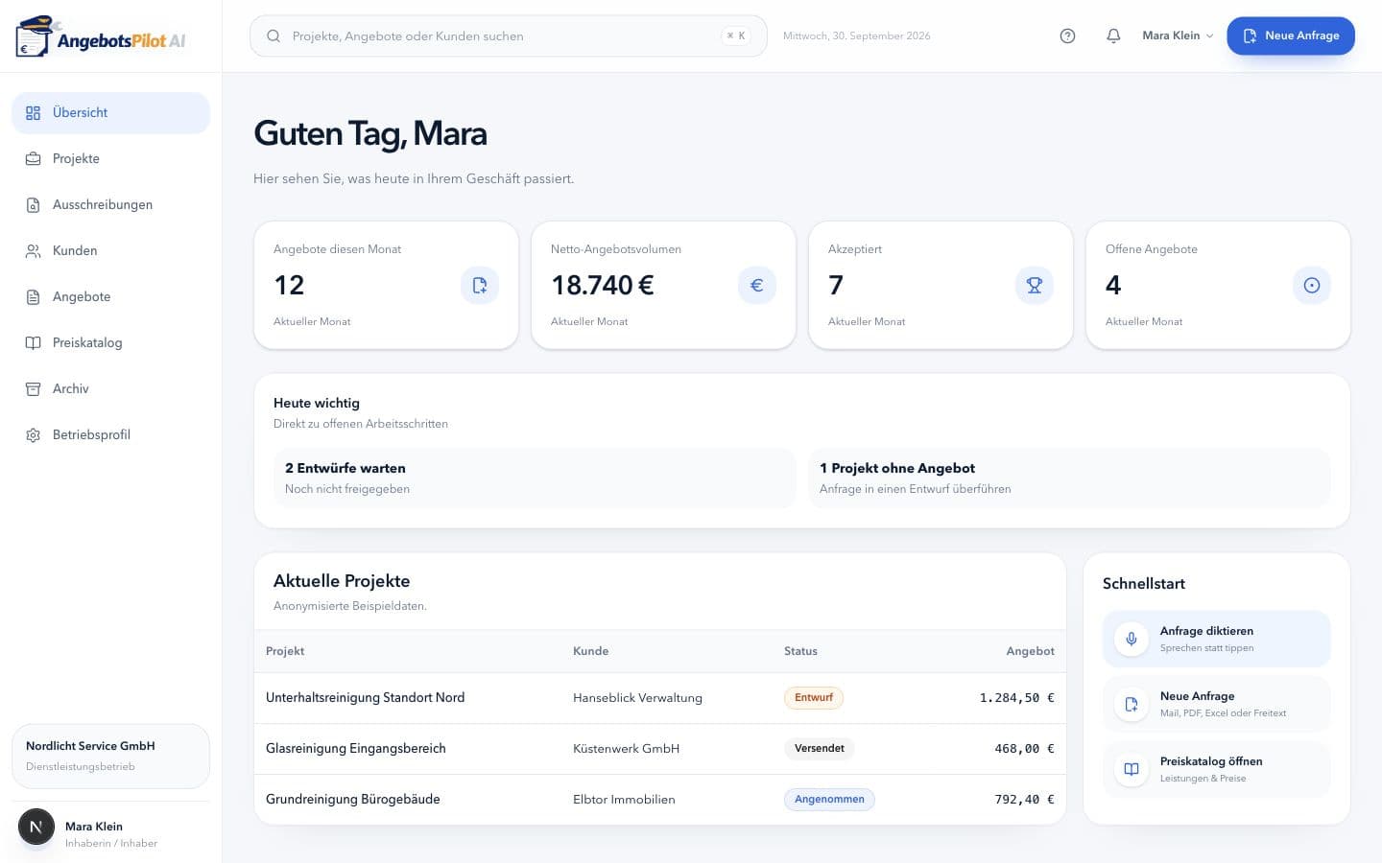
Task: Click the archive box icon for Archiv
Action: [x=33, y=388]
